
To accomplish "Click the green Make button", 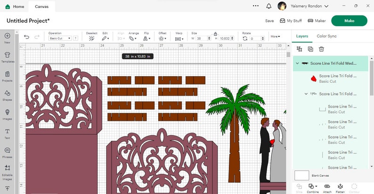I will click(349, 21).
